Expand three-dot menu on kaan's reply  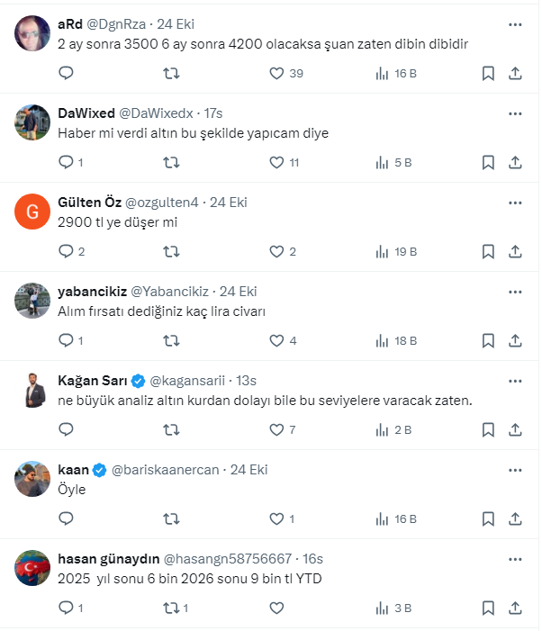click(515, 470)
